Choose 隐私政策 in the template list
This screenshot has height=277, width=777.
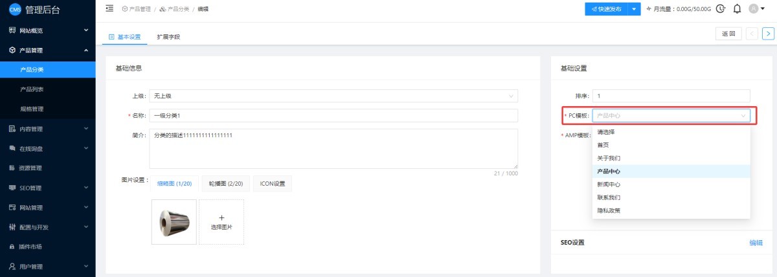pos(671,210)
